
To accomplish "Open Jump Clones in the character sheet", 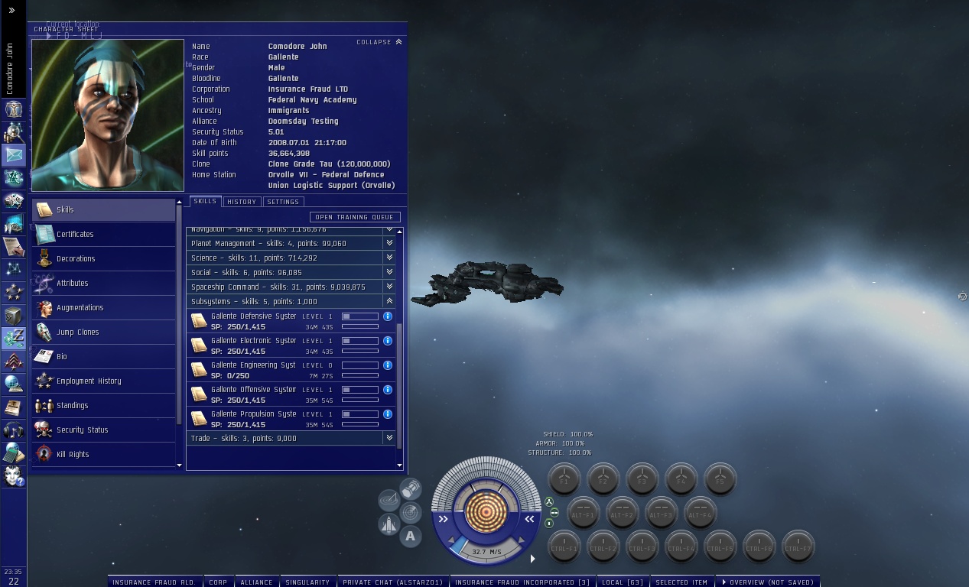I will 103,332.
